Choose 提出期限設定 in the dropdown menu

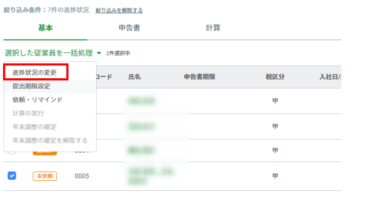[x=31, y=86]
